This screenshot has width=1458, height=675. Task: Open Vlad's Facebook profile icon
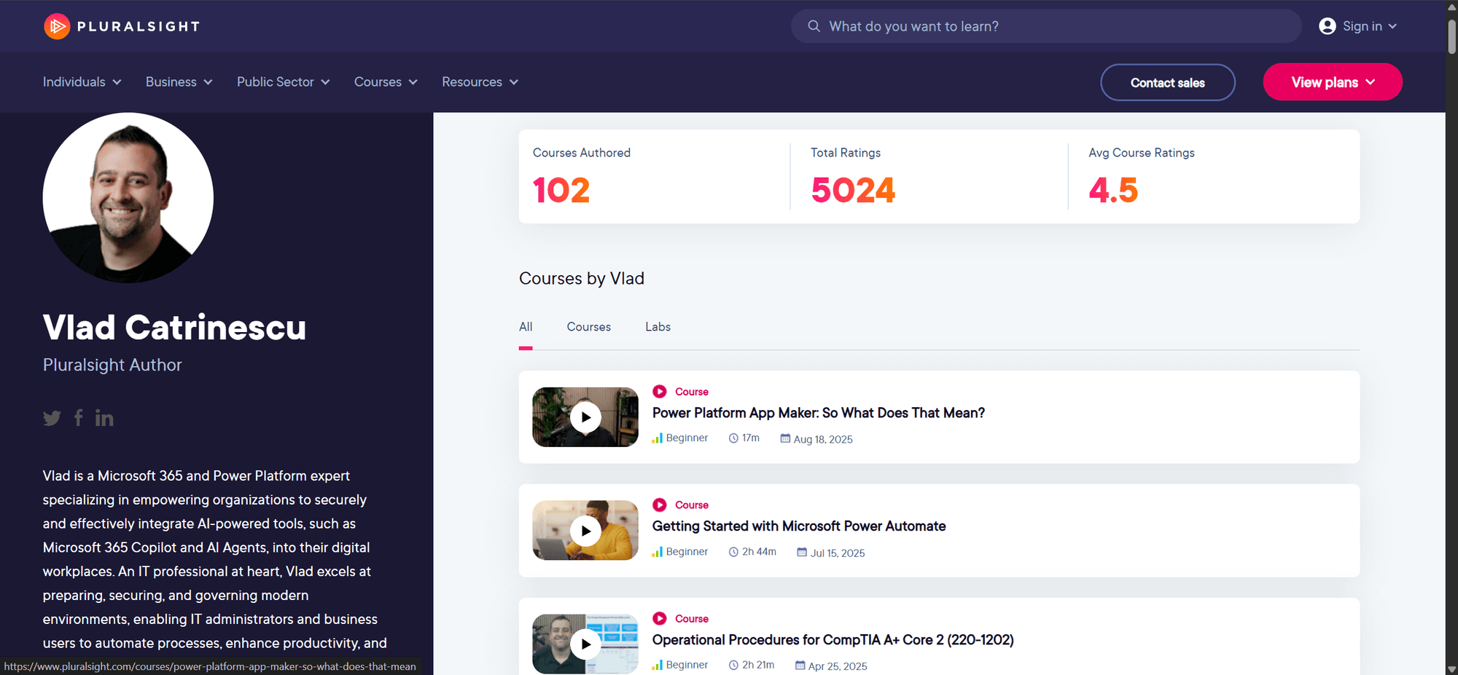tap(79, 417)
